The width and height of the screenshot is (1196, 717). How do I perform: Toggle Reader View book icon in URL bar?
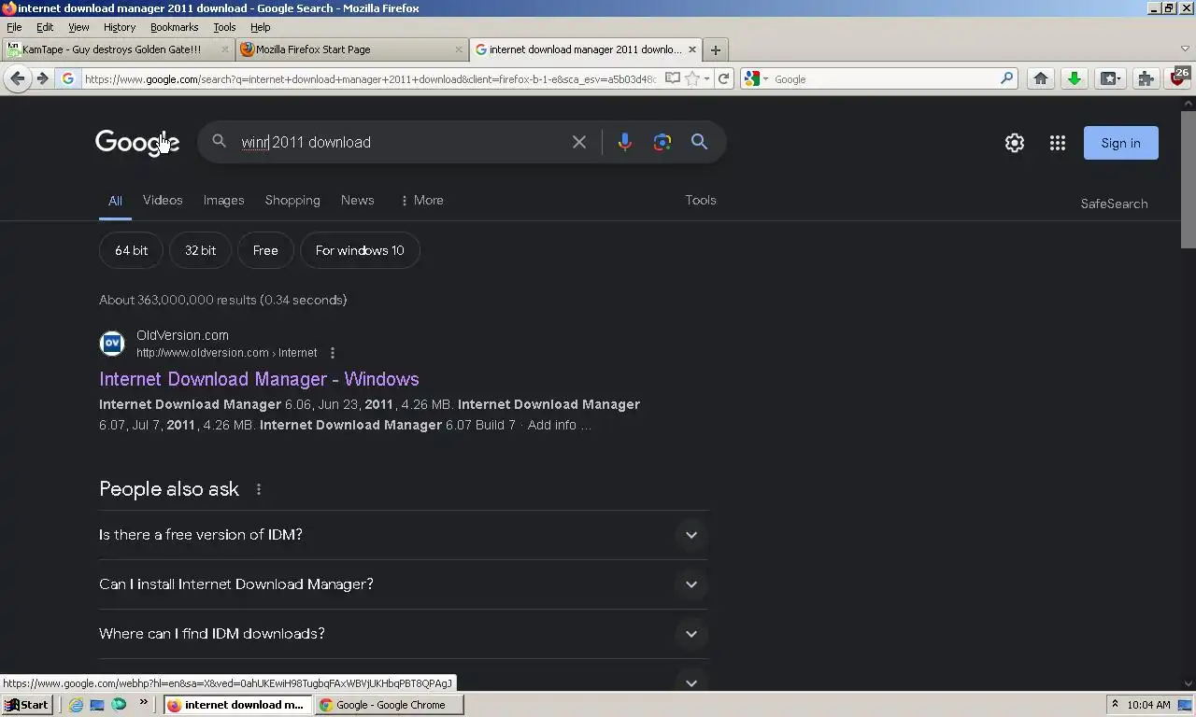(672, 79)
